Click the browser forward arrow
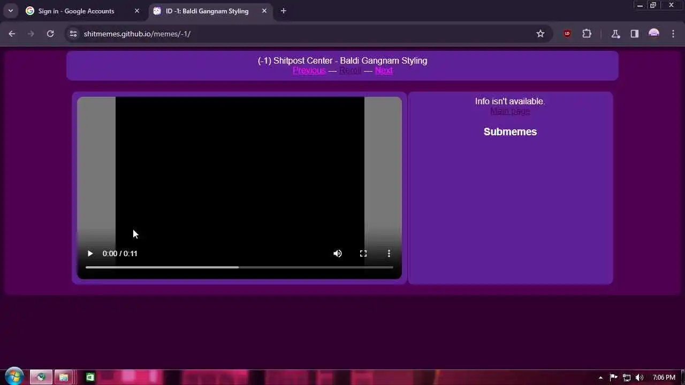 [31, 34]
